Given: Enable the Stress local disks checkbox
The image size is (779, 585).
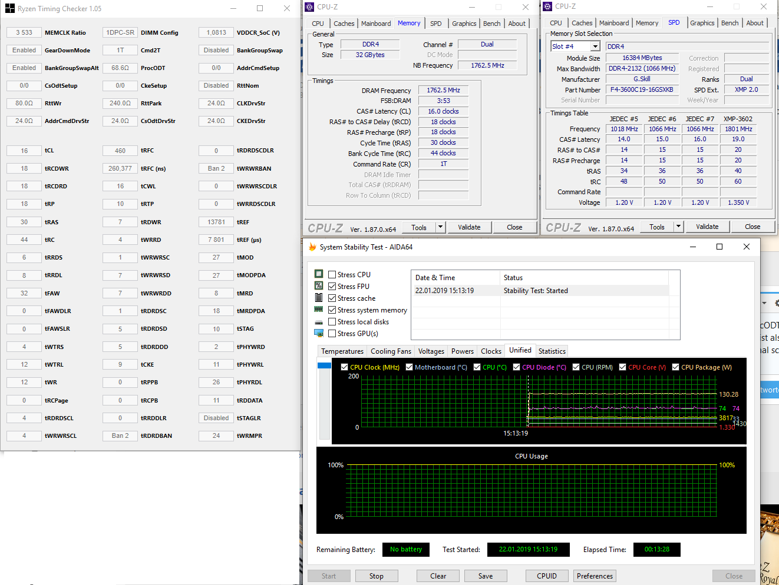Looking at the screenshot, I should (332, 322).
